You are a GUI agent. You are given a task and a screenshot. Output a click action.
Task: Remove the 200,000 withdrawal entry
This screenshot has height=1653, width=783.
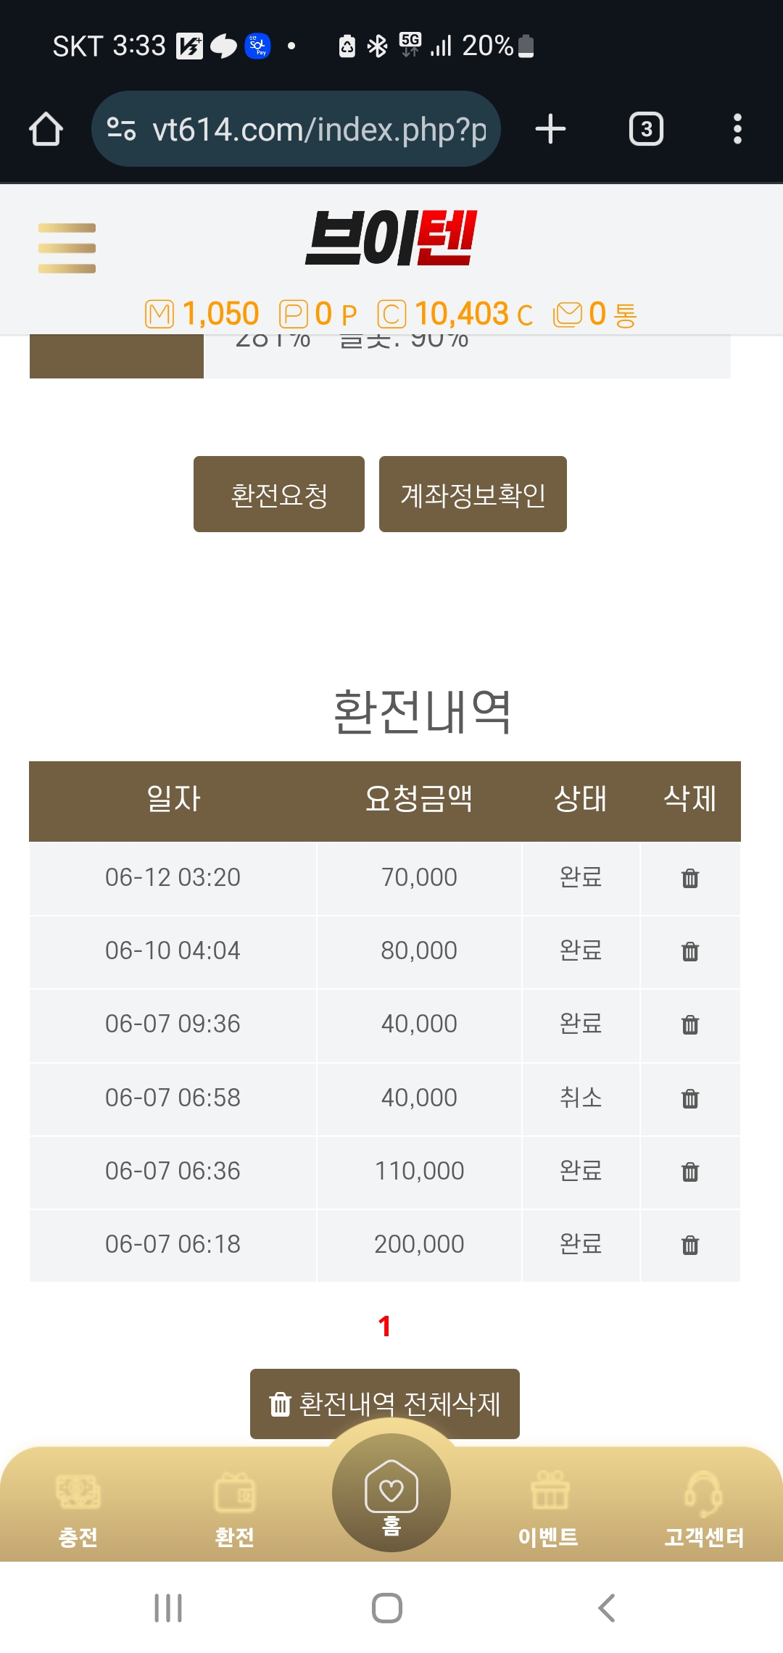coord(690,1245)
